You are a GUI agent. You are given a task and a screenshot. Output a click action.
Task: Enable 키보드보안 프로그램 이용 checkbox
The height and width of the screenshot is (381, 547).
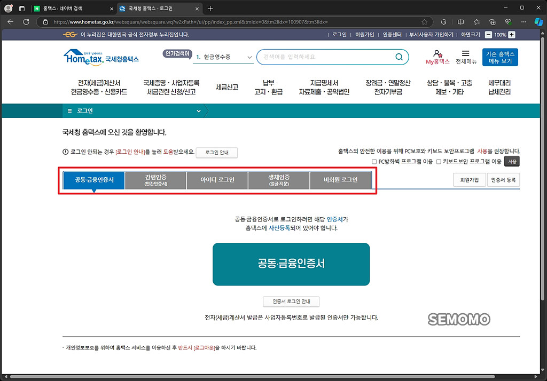click(439, 161)
